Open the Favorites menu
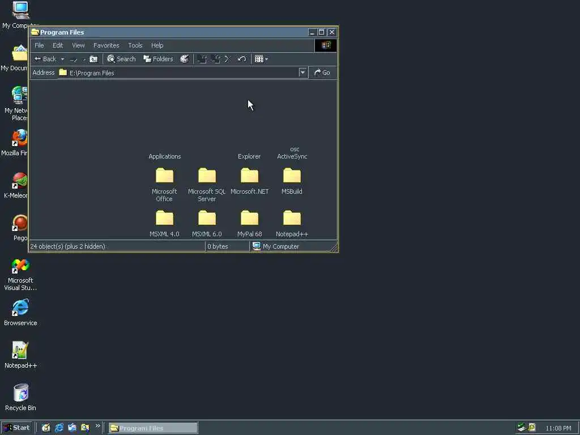This screenshot has height=435, width=580. [106, 45]
